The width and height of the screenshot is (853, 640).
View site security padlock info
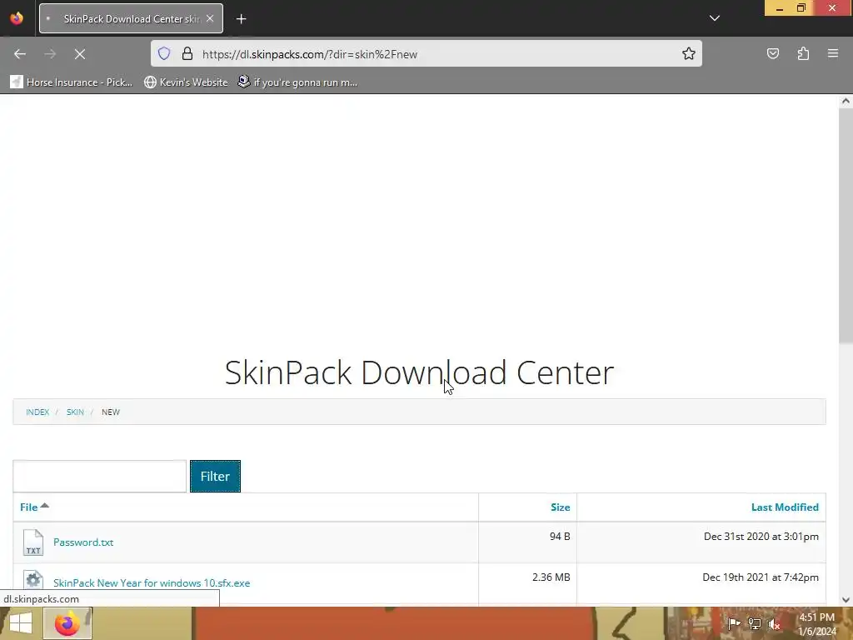[187, 53]
